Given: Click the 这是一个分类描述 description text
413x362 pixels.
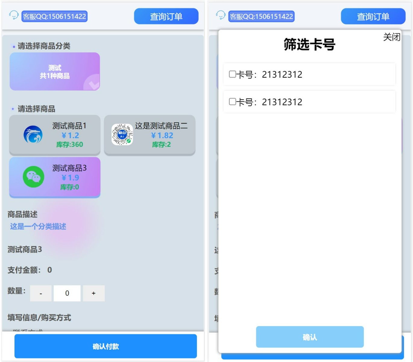Looking at the screenshot, I should (38, 226).
